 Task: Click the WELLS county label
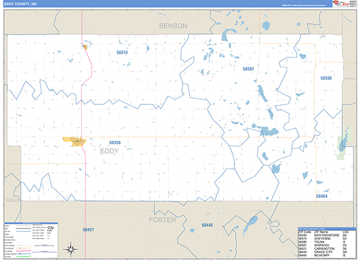(13, 200)
